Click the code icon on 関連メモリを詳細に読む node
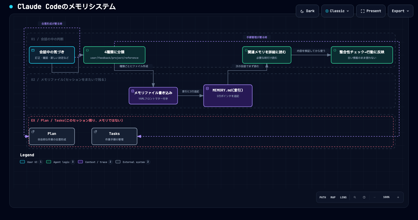The height and width of the screenshot is (220, 418). 246,50
